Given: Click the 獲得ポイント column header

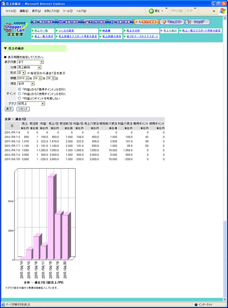Looking at the screenshot, I should 141,124.
